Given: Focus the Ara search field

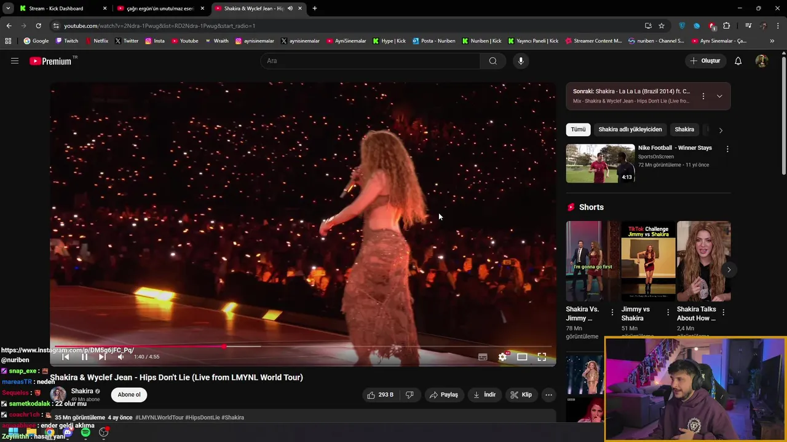Looking at the screenshot, I should 371,61.
